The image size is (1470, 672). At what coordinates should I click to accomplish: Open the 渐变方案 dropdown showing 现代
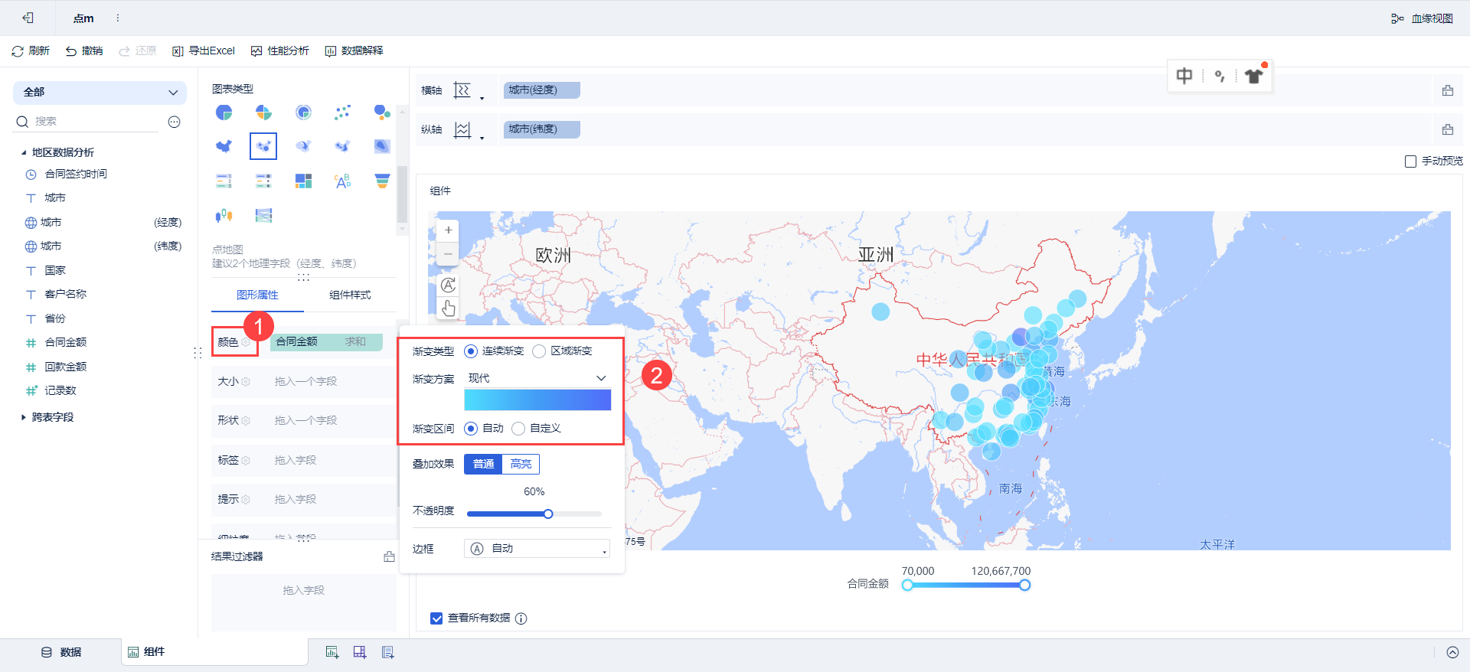click(x=537, y=378)
